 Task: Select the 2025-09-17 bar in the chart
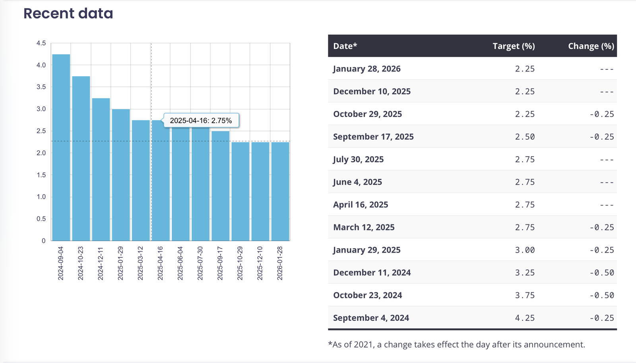[x=221, y=186]
